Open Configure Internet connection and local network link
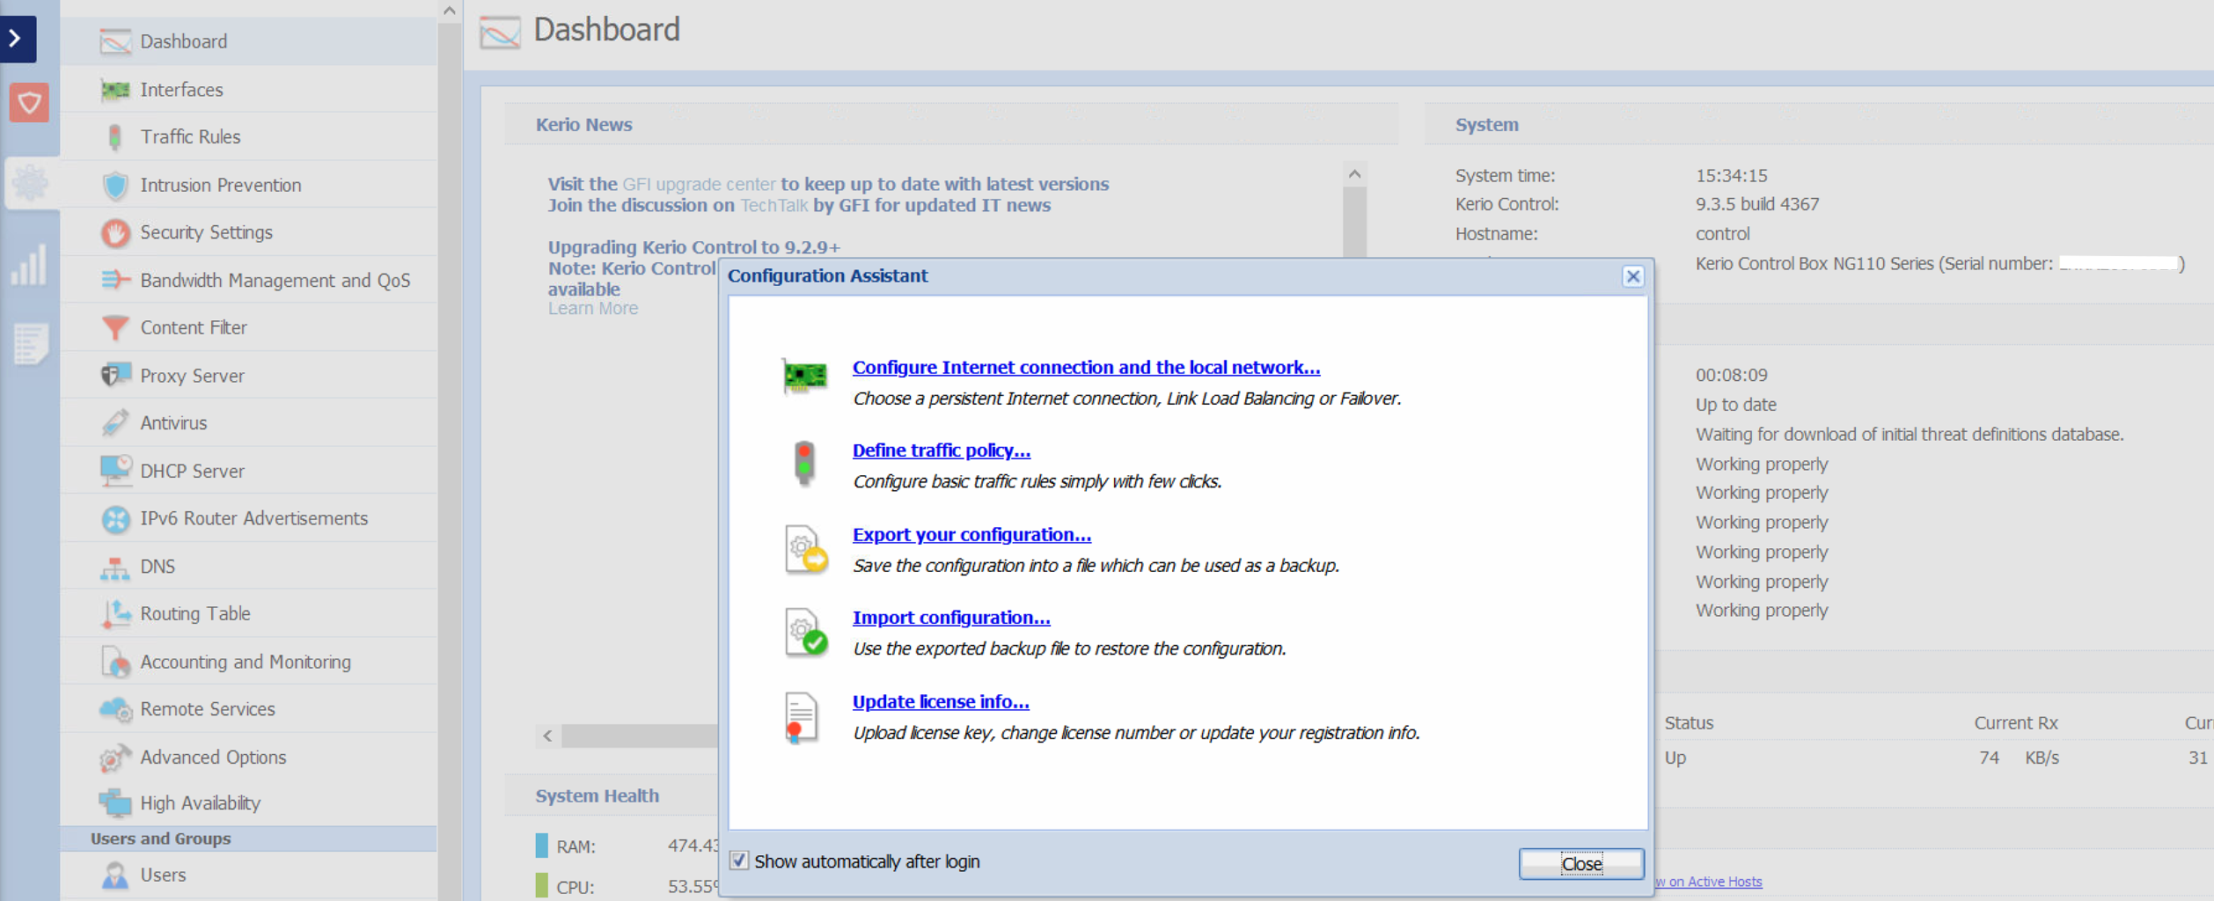2214x901 pixels. point(1086,368)
